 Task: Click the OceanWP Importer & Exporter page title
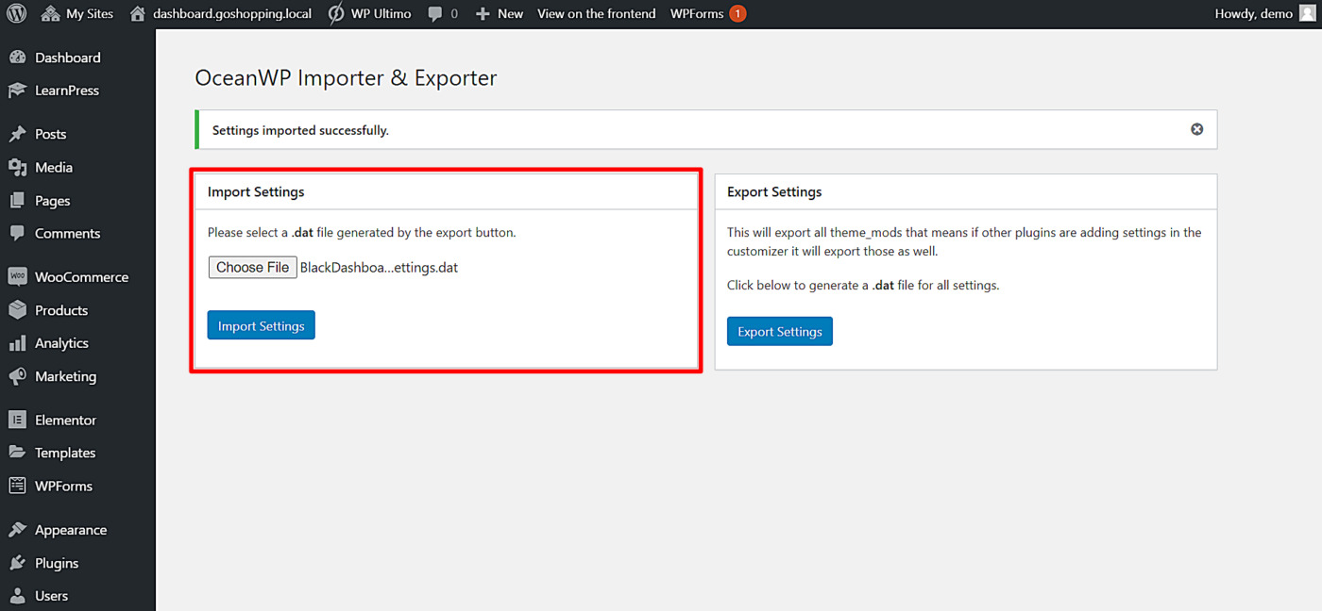pos(346,77)
